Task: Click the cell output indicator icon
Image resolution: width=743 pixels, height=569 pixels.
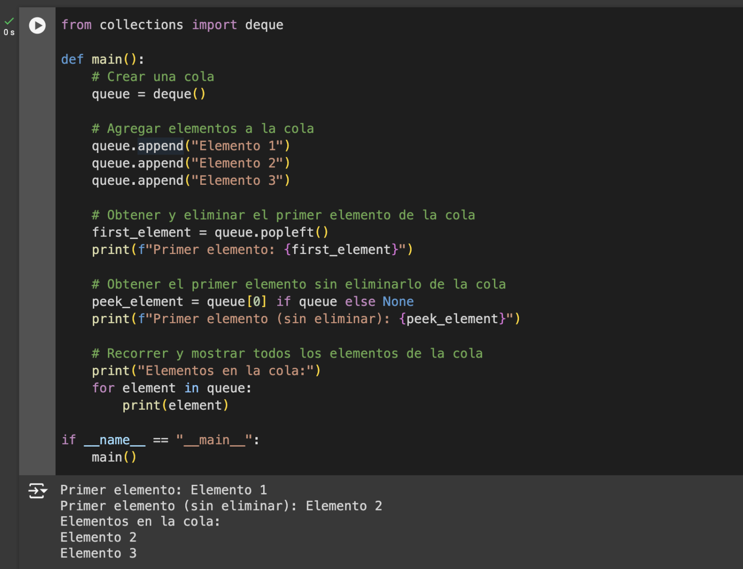Action: tap(38, 491)
